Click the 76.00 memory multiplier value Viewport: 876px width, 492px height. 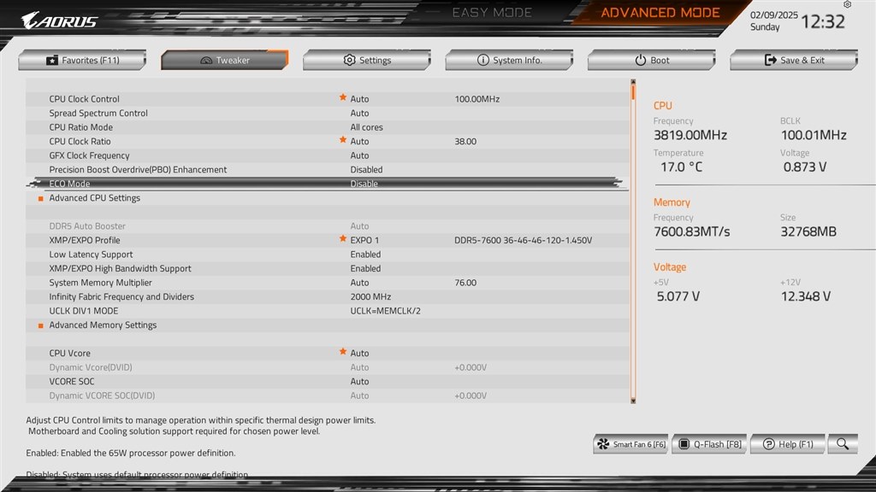[465, 283]
